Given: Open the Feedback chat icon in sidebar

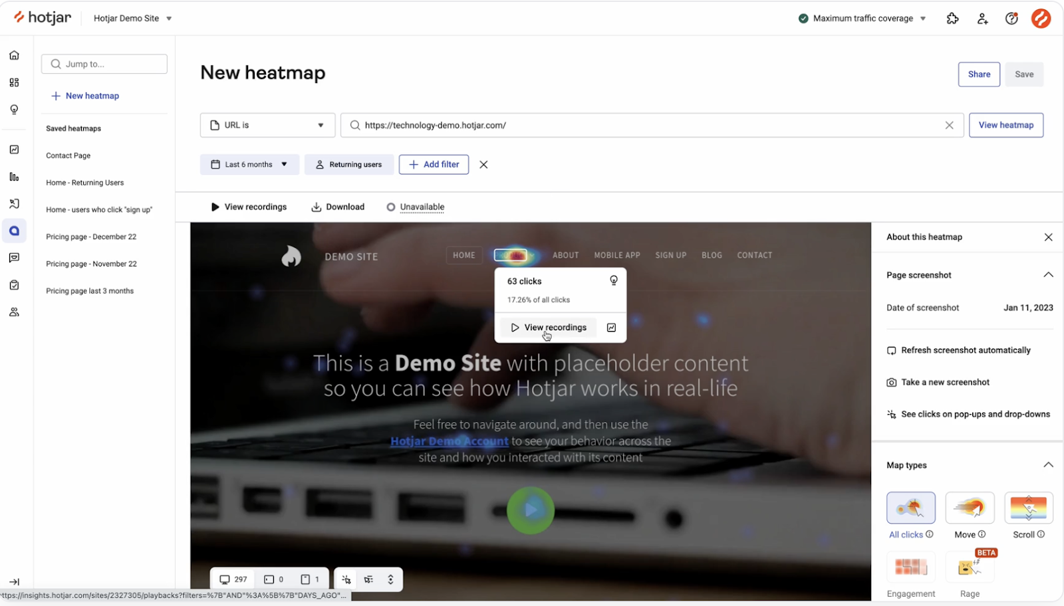Looking at the screenshot, I should pyautogui.click(x=14, y=258).
